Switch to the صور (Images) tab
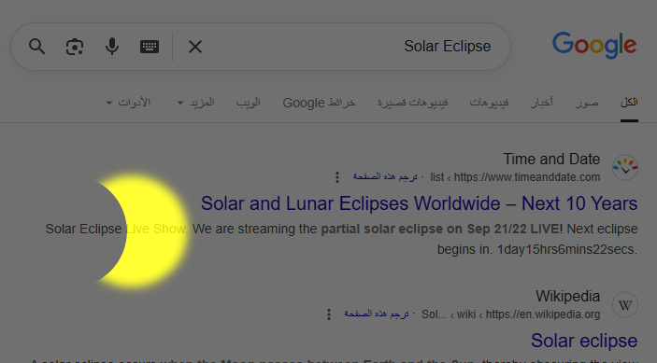The width and height of the screenshot is (657, 363). [587, 103]
